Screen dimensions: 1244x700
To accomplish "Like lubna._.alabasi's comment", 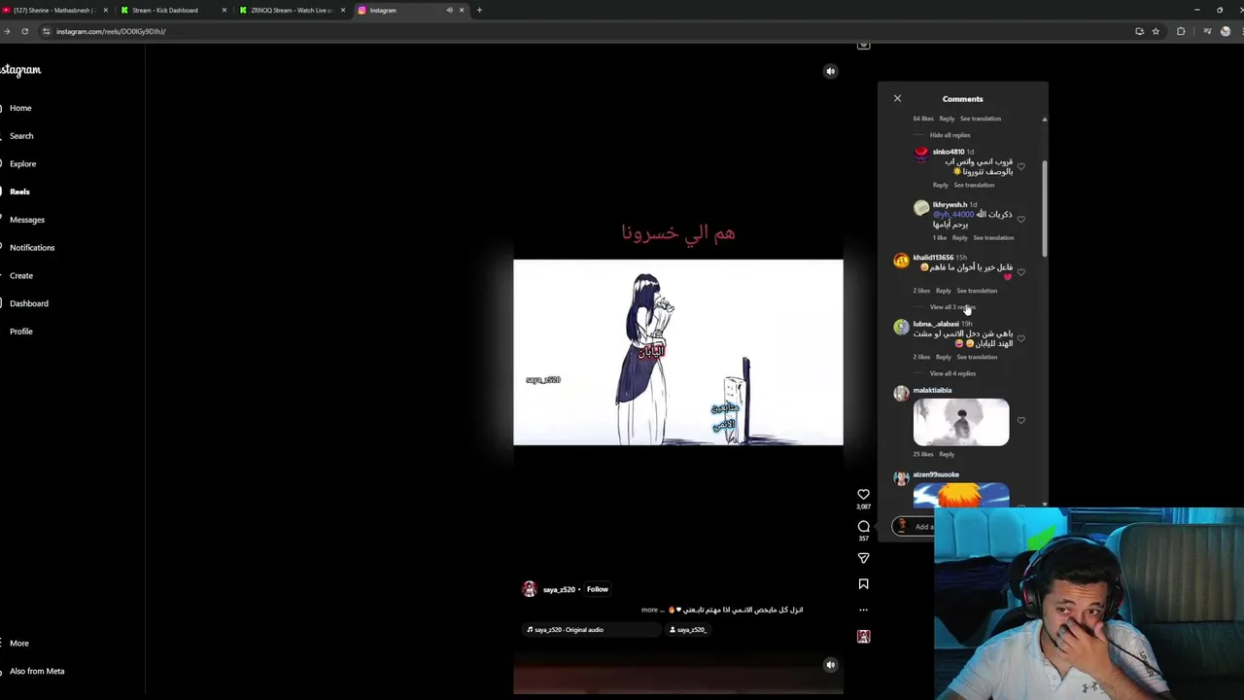I will coord(1020,338).
